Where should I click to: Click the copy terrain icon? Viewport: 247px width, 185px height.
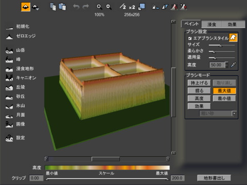point(53,7)
